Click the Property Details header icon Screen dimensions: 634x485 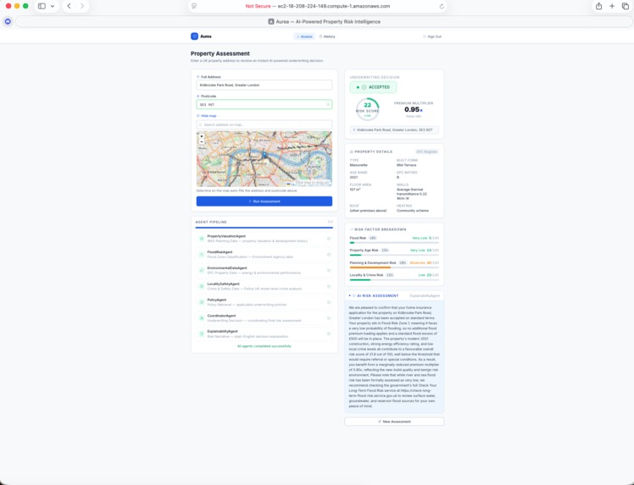[x=352, y=152]
